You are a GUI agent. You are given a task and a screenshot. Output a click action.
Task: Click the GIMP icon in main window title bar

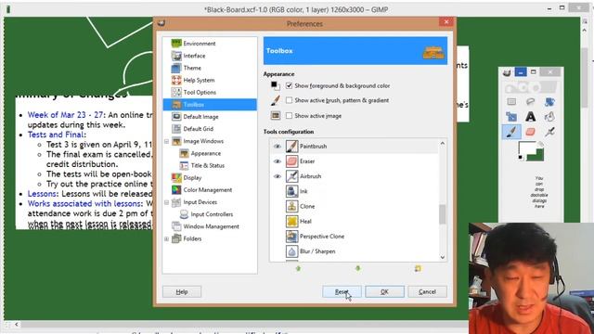tap(8, 9)
